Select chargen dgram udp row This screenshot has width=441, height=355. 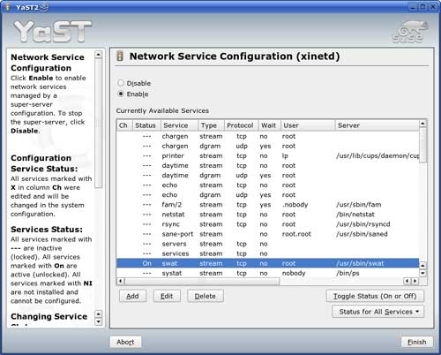click(268, 146)
